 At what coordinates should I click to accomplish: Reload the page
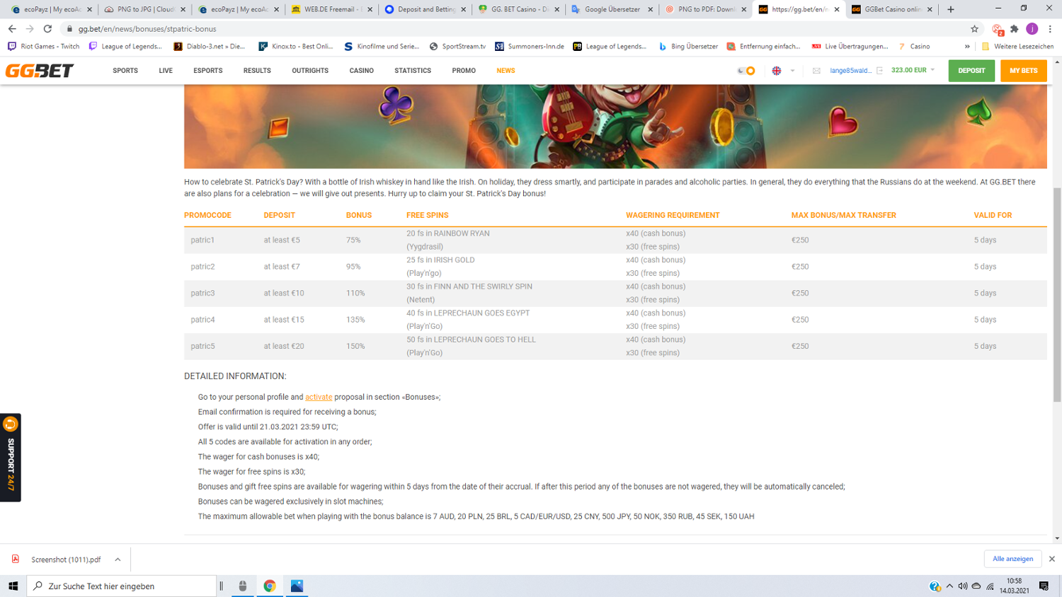point(47,29)
